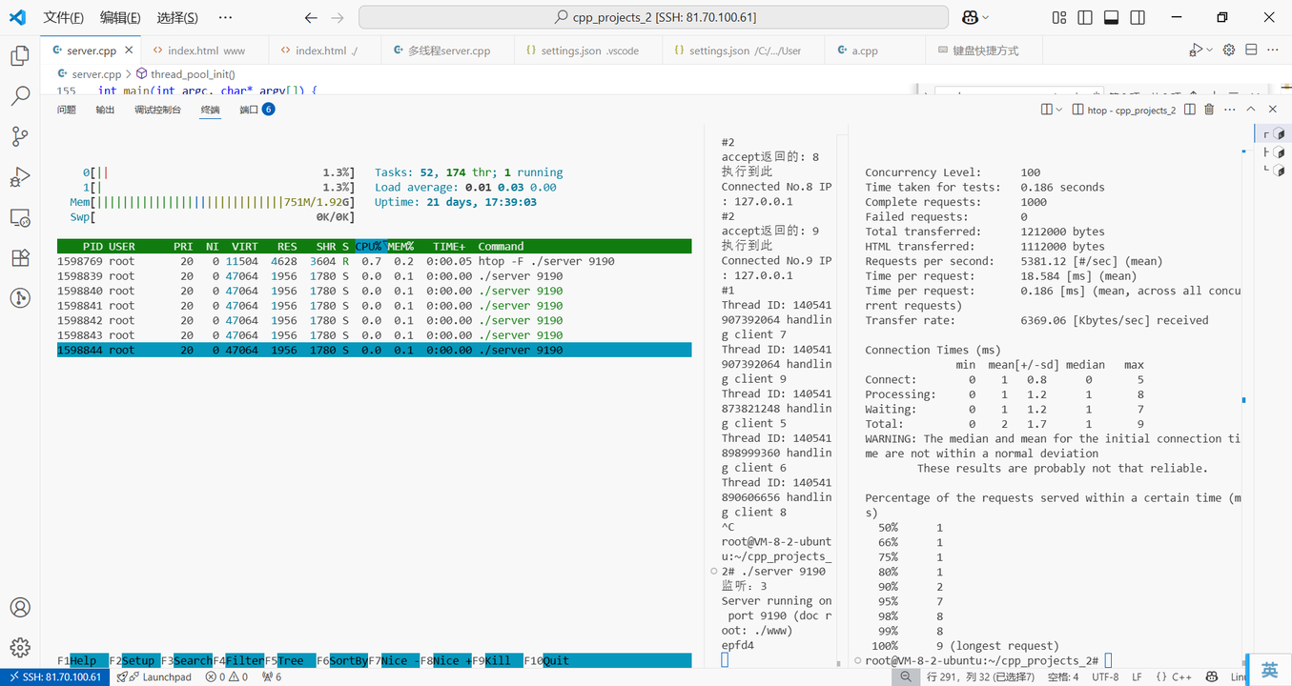Open the 键盘快捷方式 tab
This screenshot has height=686, width=1292.
(985, 50)
